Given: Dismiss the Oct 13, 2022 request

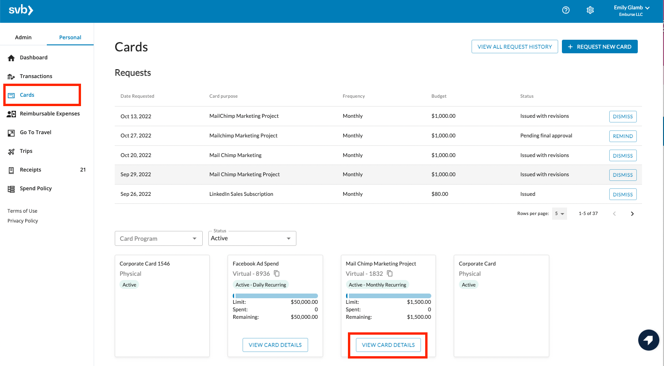Looking at the screenshot, I should pyautogui.click(x=623, y=116).
